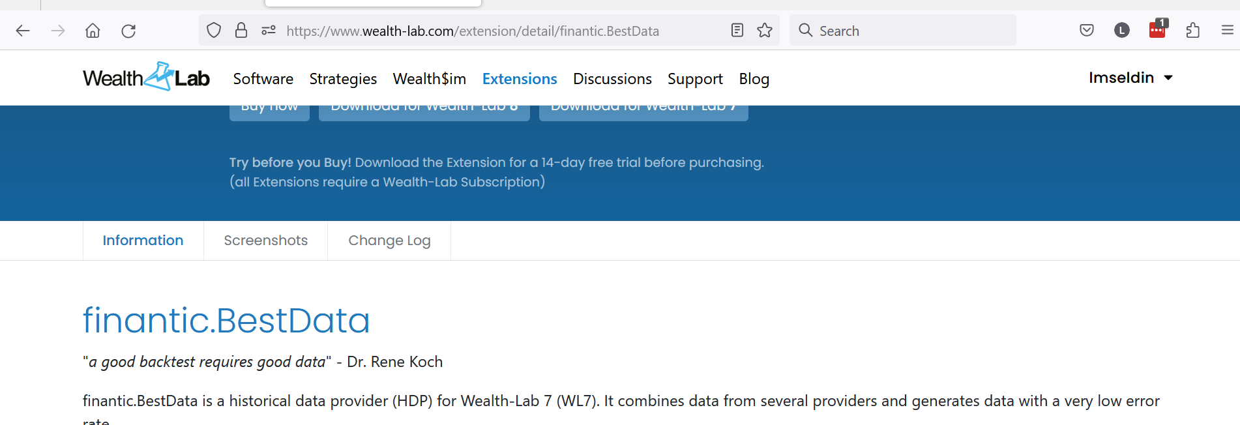Screen dimensions: 1240x425
Task: Switch to the Change Log tab
Action: click(x=389, y=241)
